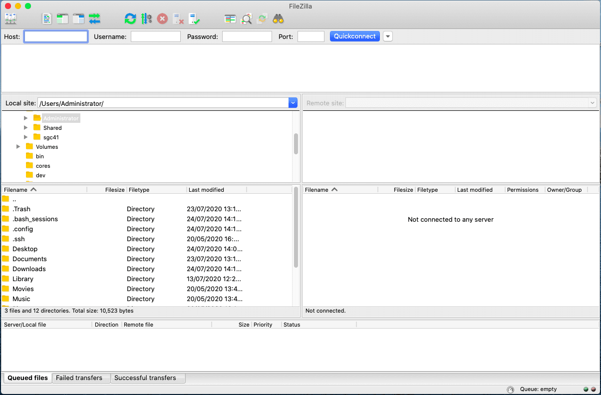This screenshot has height=395, width=601.
Task: Open the directory listing filters dialog
Action: point(230,19)
